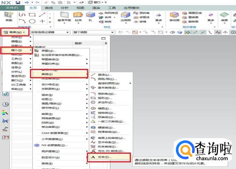Viewport: 236px width, 169px height.
Task: Expand the Extrude dropdown arrow
Action: pyautogui.click(x=78, y=23)
